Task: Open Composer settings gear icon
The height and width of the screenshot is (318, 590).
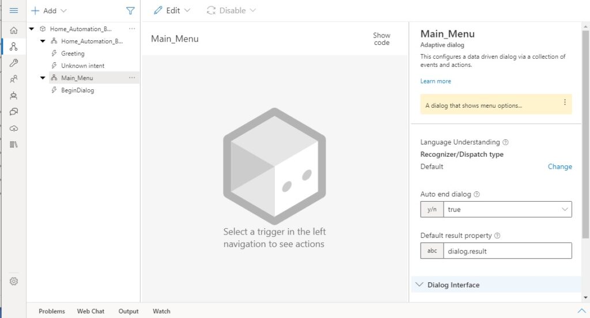Action: [14, 281]
